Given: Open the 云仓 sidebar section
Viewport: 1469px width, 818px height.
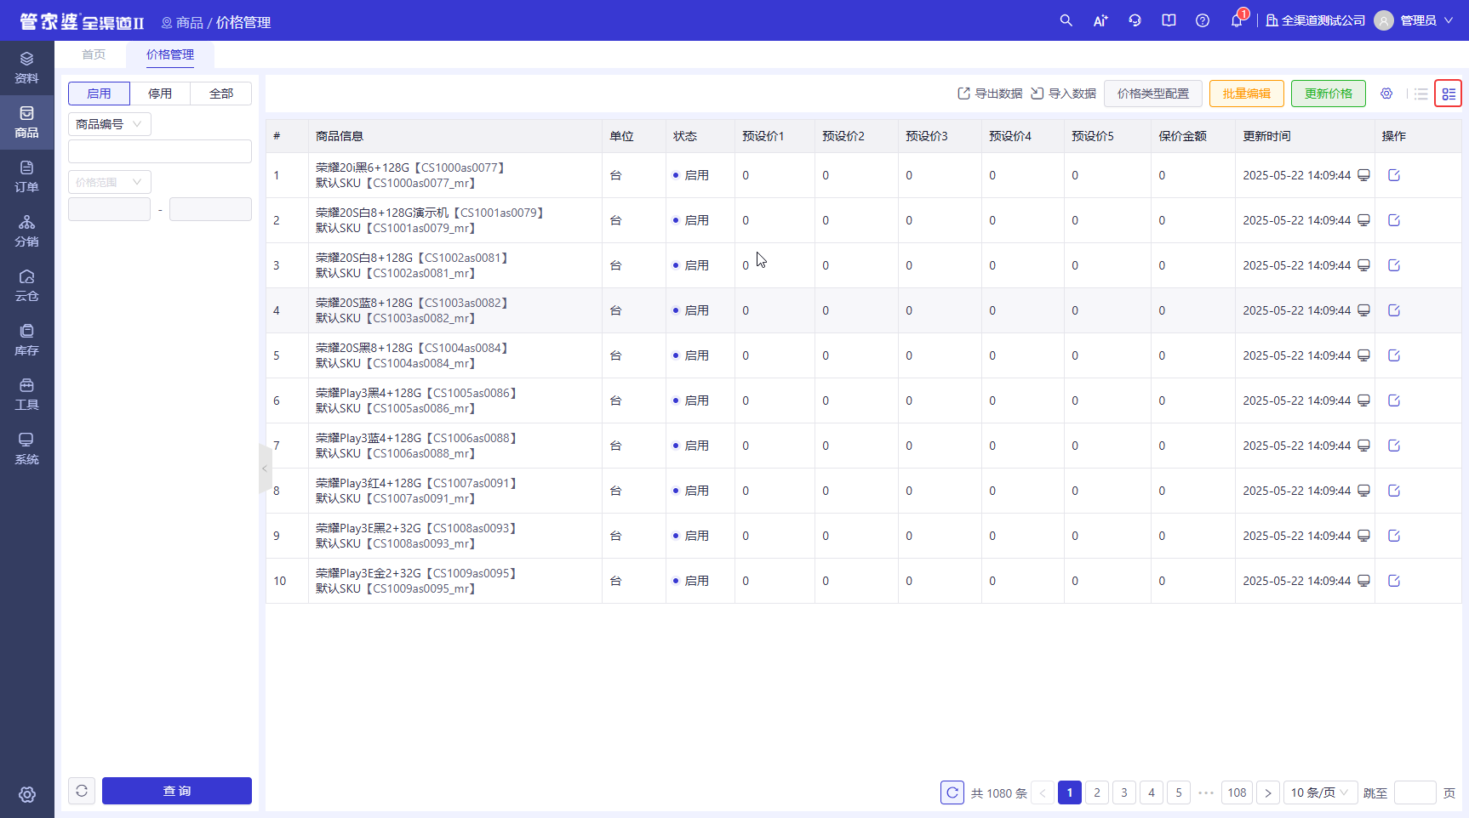Looking at the screenshot, I should coord(26,286).
